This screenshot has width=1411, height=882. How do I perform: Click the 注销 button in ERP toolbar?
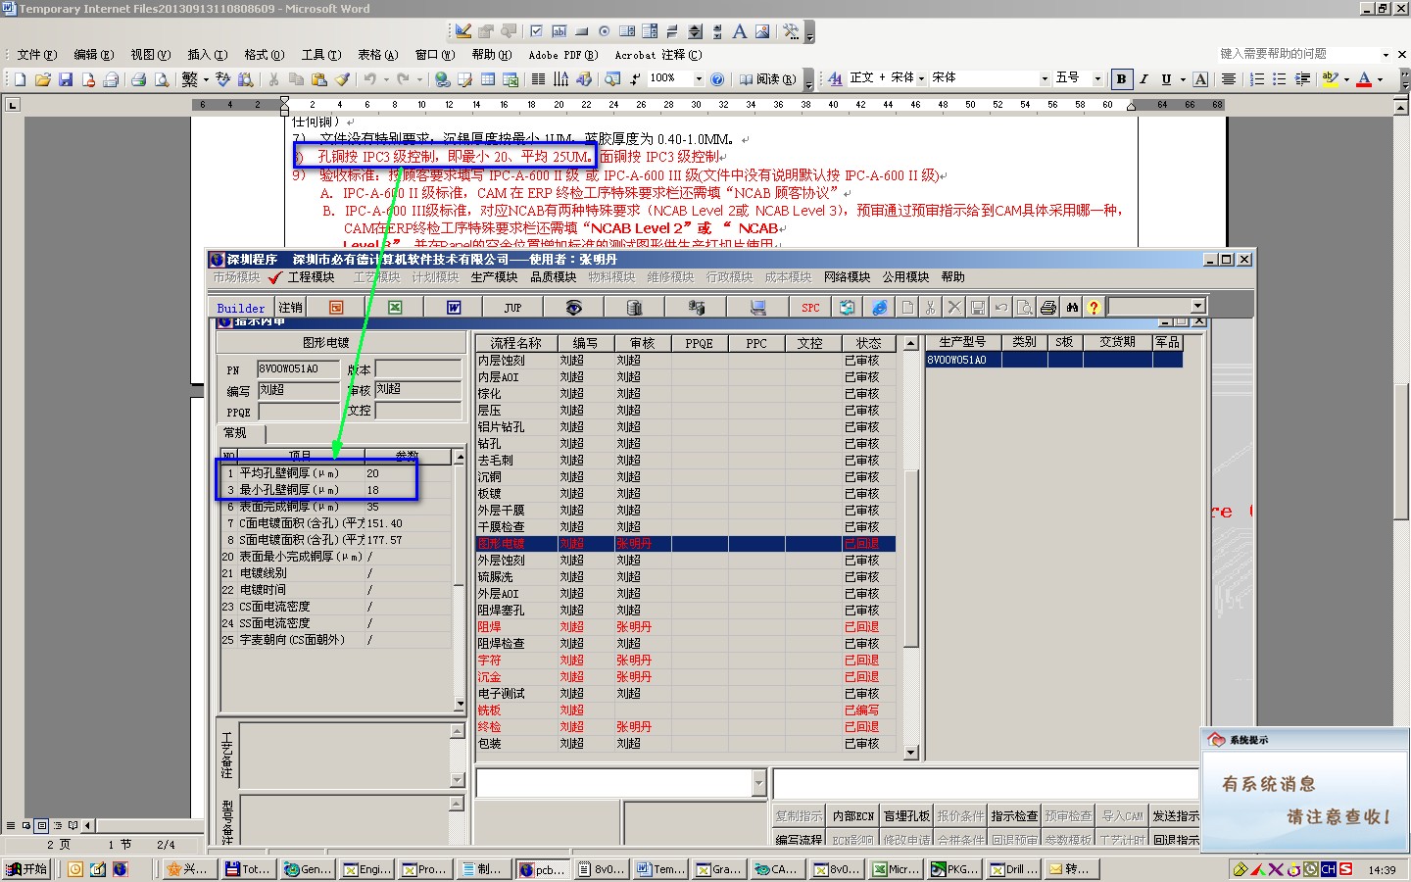[x=290, y=308]
